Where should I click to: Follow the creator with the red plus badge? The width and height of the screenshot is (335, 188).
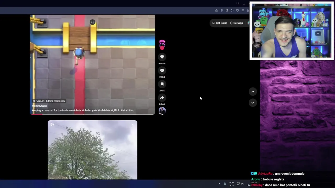[162, 48]
